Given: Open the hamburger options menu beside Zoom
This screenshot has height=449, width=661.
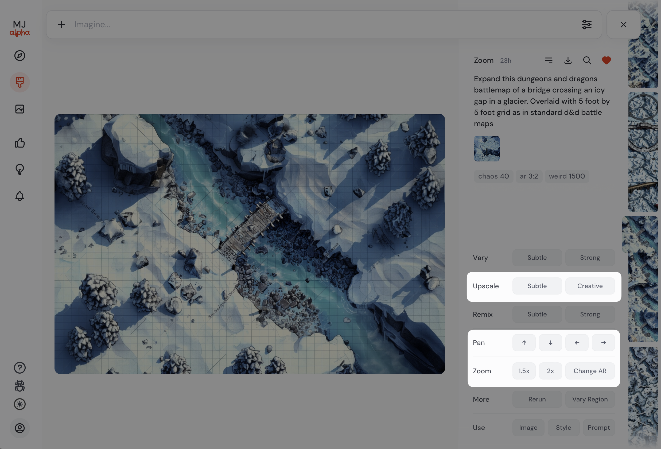Looking at the screenshot, I should point(549,60).
